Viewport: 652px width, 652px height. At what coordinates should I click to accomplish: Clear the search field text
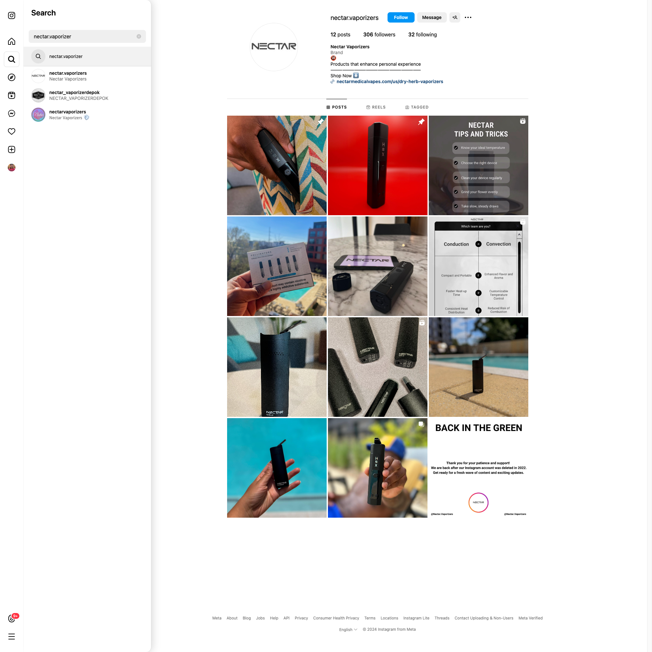(139, 36)
